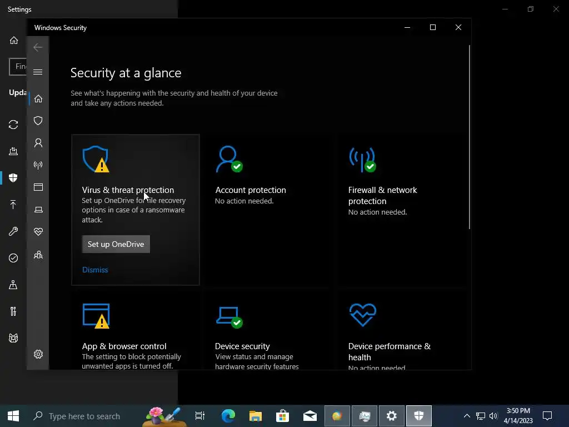Open Device security laptop sidebar icon
Image resolution: width=569 pixels, height=427 pixels.
38,210
